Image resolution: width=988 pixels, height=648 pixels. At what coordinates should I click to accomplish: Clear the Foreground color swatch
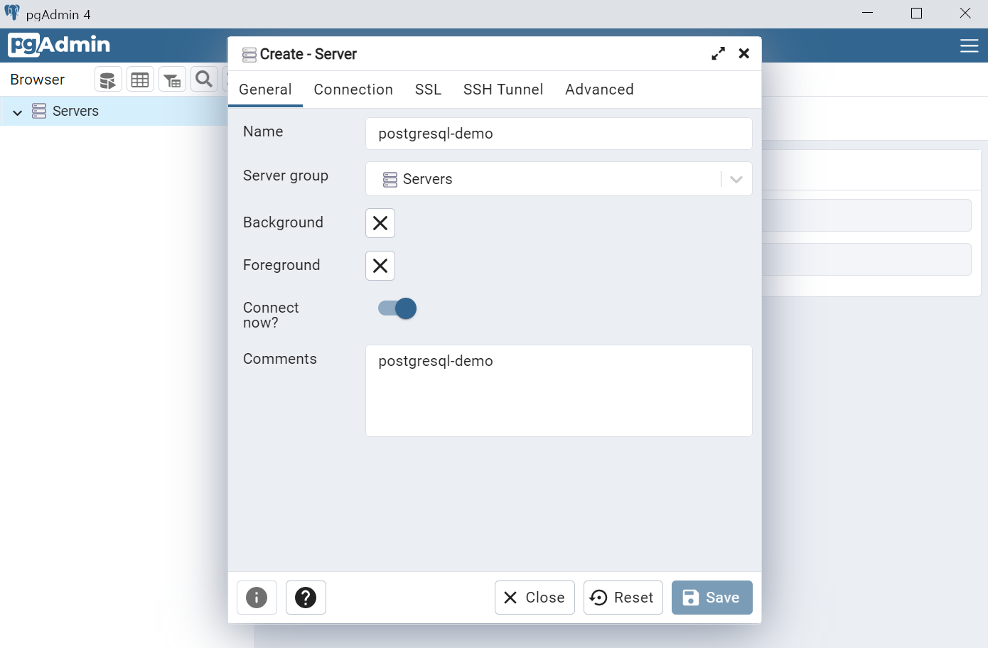(380, 266)
